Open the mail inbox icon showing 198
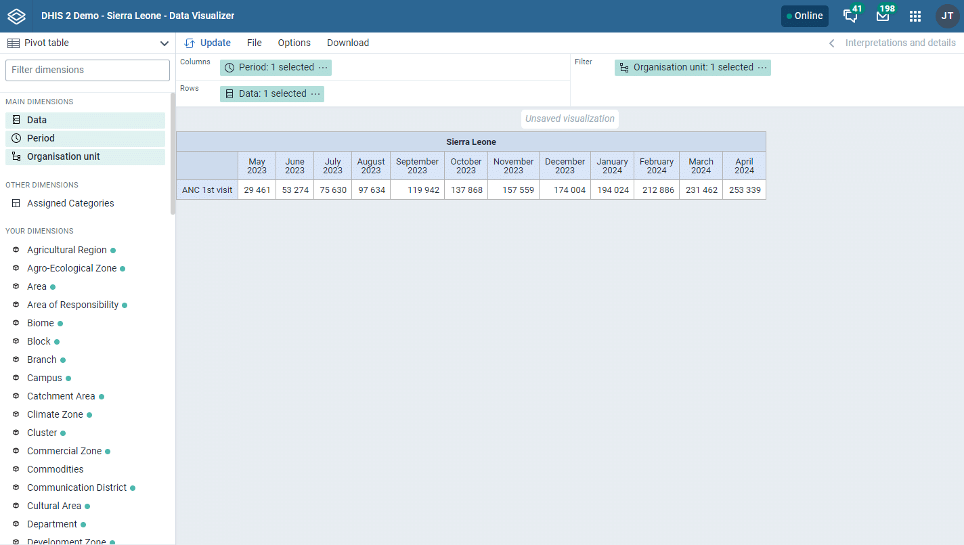This screenshot has width=964, height=545. [x=883, y=16]
